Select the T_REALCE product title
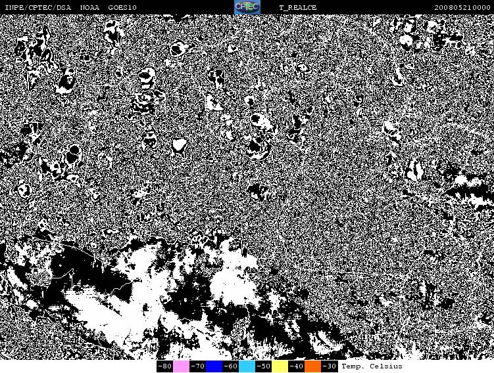The image size is (494, 373). pyautogui.click(x=297, y=7)
